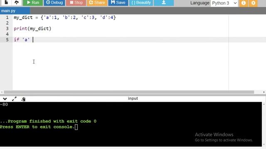This screenshot has width=266, height=149.
Task: Click line number 5 in gutter
Action: pos(7,40)
